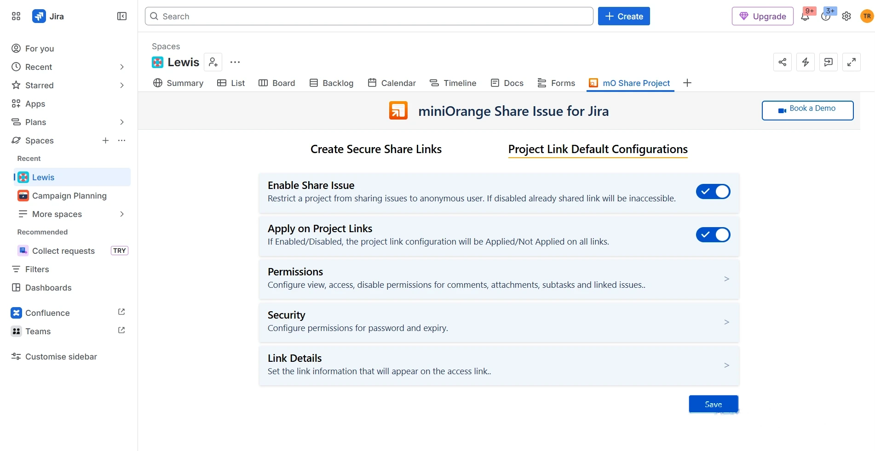The height and width of the screenshot is (451, 875).
Task: Open Create Secure Share Links tab
Action: click(376, 149)
